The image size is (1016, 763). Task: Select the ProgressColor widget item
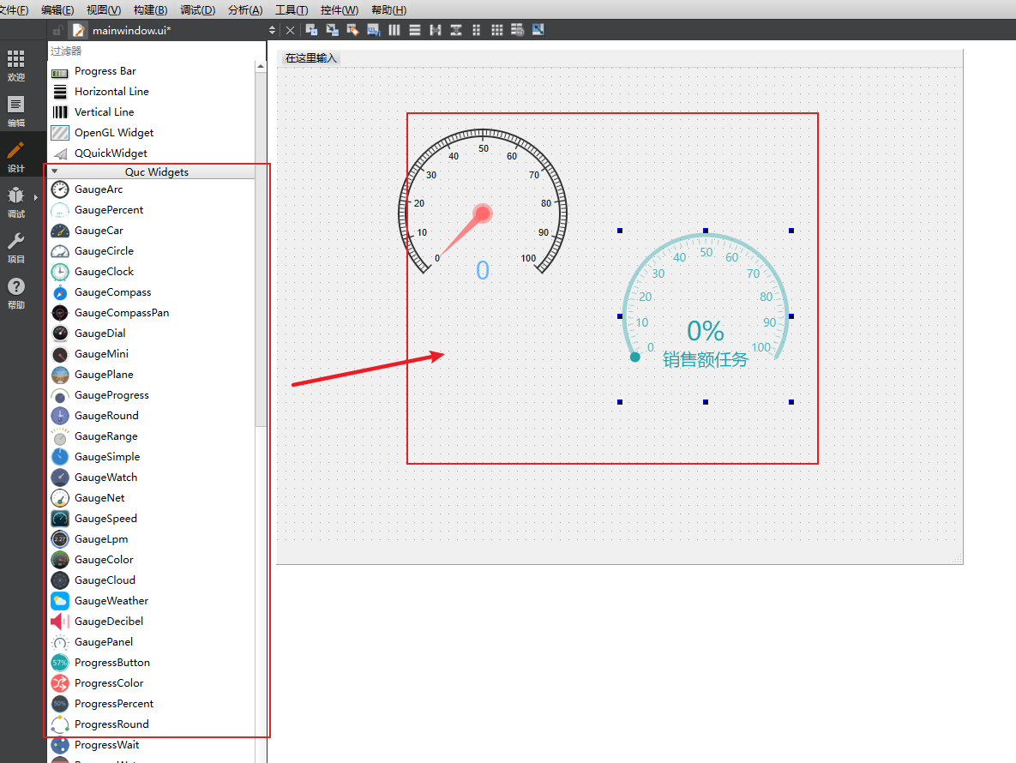pyautogui.click(x=109, y=683)
